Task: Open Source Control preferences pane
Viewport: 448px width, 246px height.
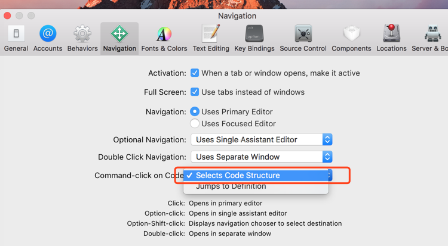Action: click(303, 38)
